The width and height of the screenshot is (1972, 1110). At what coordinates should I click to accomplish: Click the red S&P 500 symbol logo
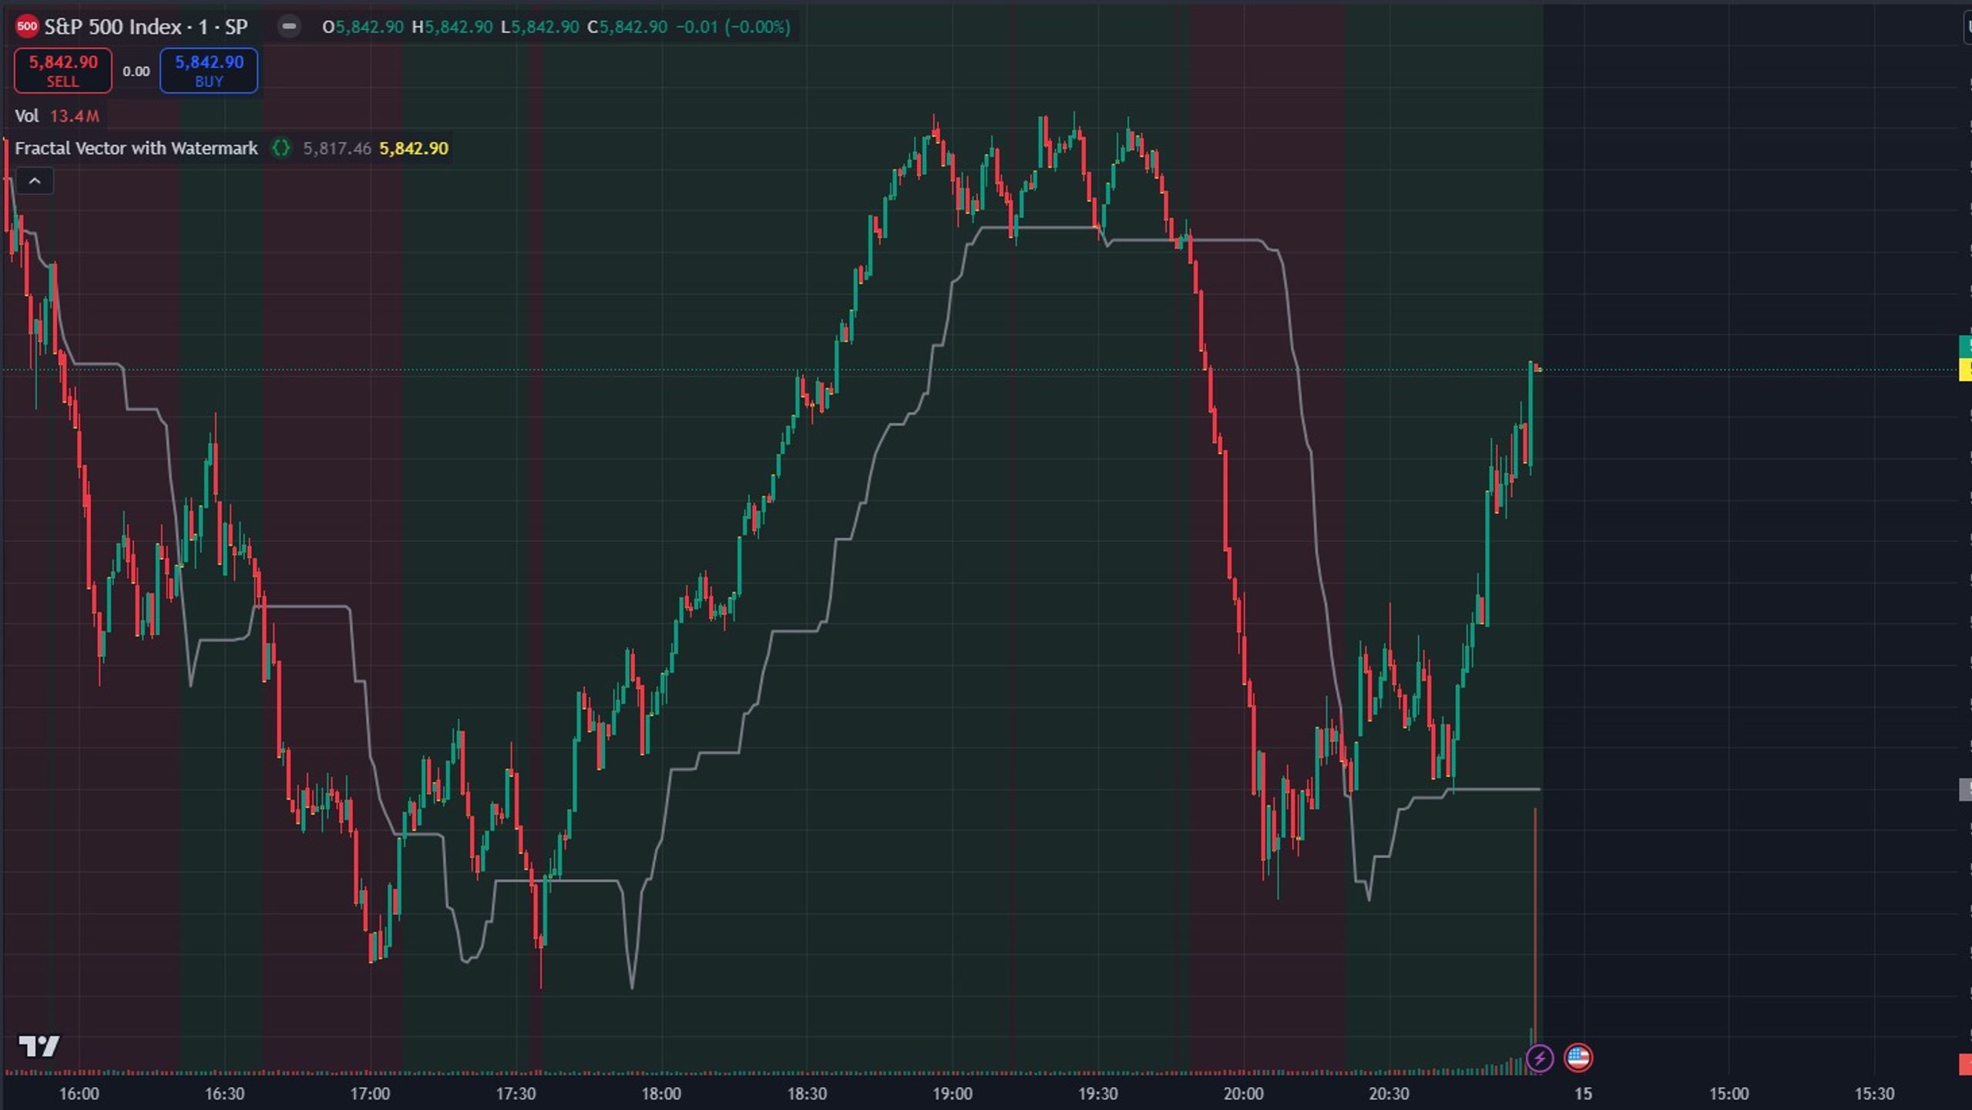point(27,27)
